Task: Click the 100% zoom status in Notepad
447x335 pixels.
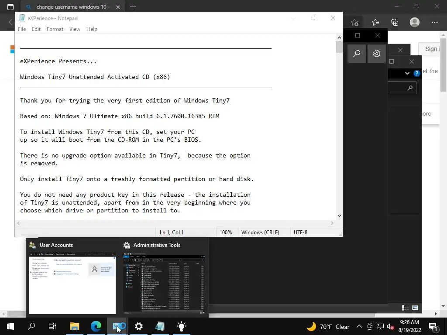Action: (226, 232)
